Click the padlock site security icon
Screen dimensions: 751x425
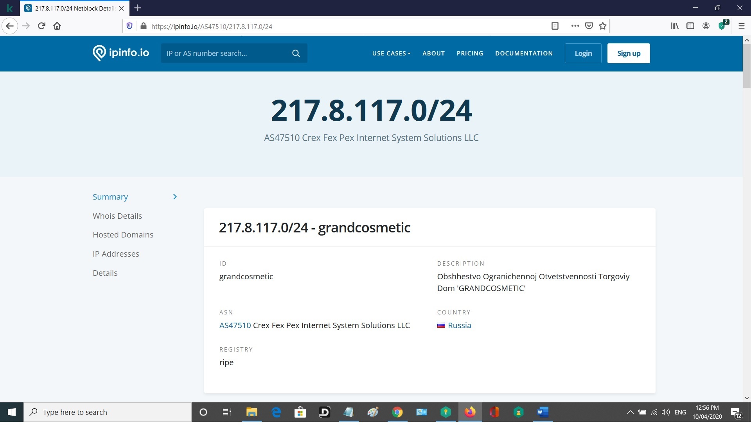click(143, 26)
